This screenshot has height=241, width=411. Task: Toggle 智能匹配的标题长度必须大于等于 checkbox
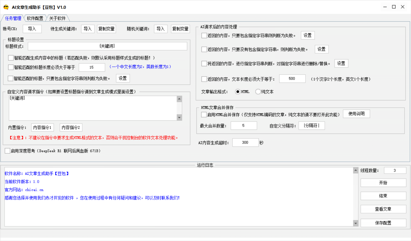11,67
